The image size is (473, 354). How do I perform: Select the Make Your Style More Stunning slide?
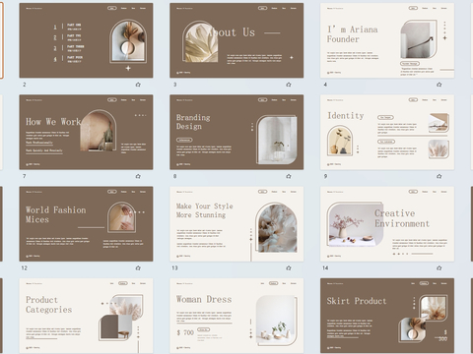236,224
